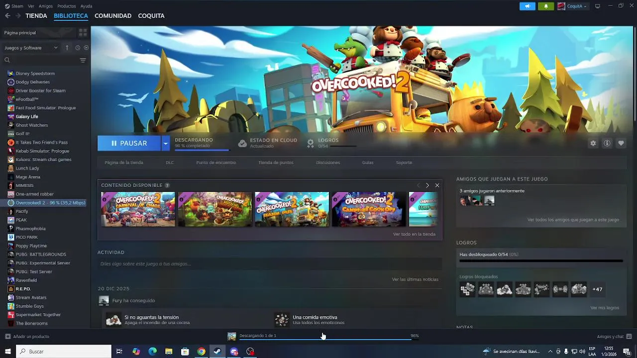The image size is (637, 358).
Task: Open the Amigos menu
Action: [x=46, y=6]
